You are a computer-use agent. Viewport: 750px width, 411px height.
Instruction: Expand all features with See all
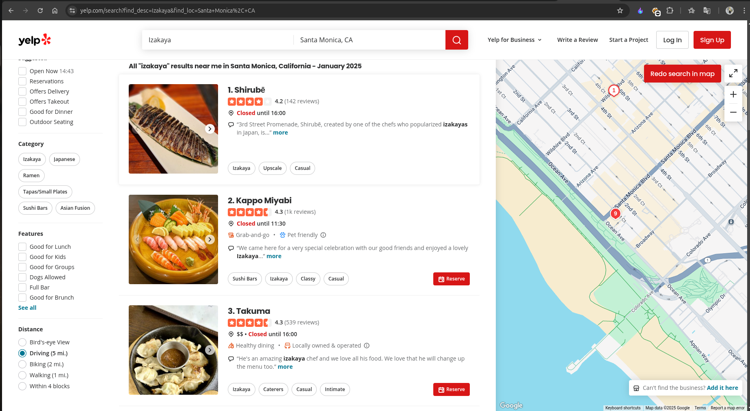[27, 308]
